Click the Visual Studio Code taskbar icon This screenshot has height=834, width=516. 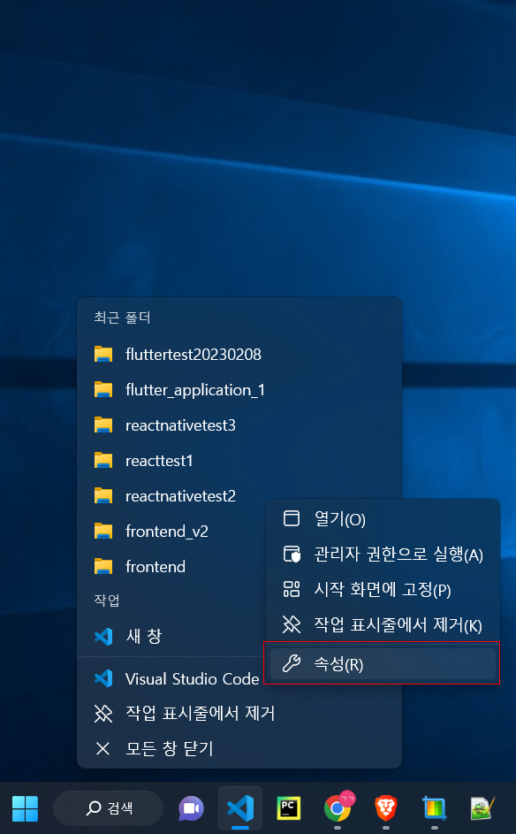point(240,808)
